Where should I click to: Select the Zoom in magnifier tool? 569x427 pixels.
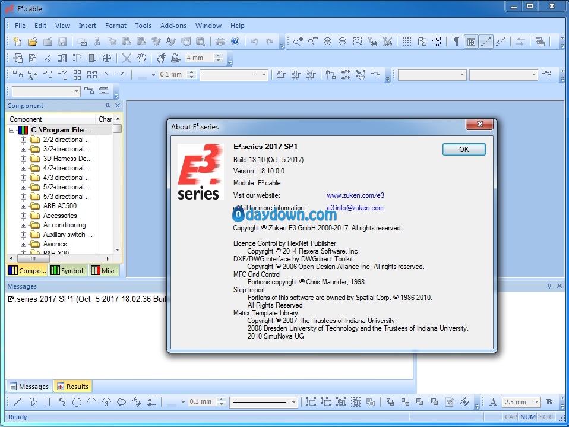pyautogui.click(x=298, y=42)
